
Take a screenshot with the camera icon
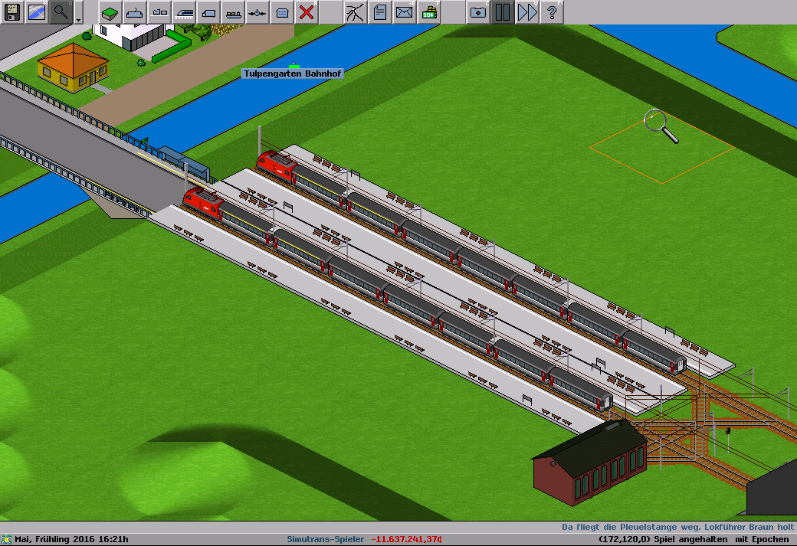click(478, 11)
